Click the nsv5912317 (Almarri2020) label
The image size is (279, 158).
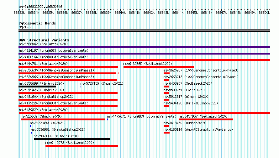click(186, 97)
